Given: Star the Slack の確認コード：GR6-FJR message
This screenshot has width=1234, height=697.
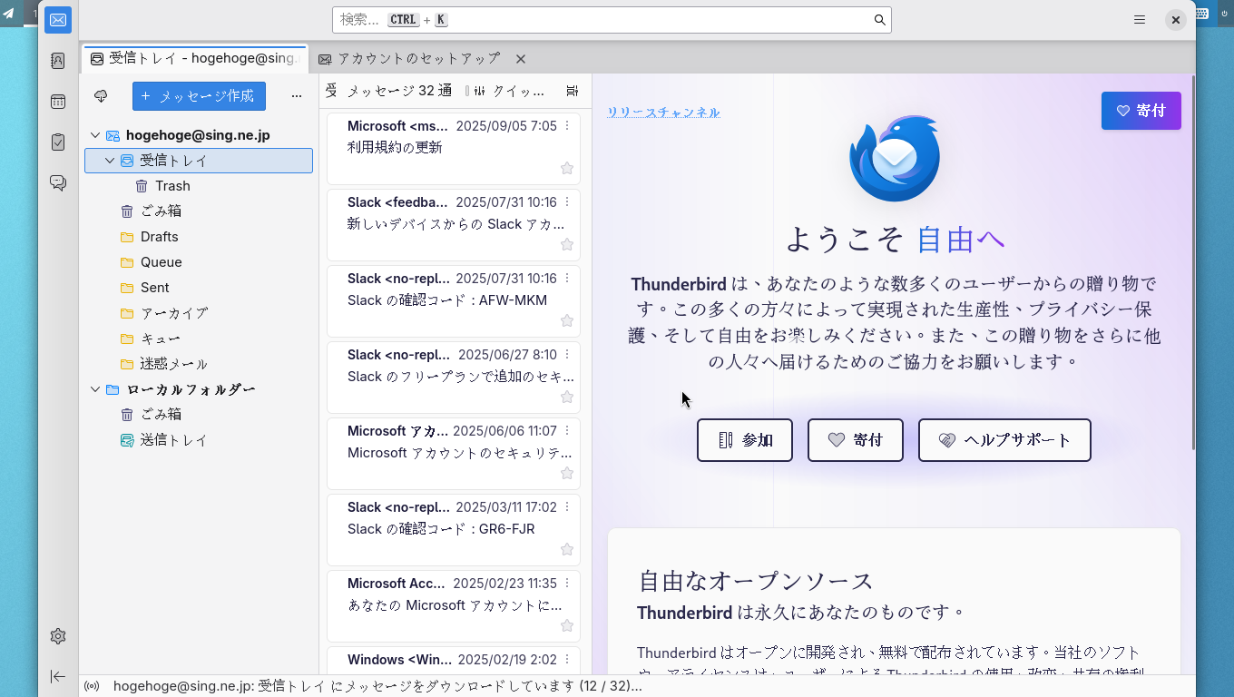Looking at the screenshot, I should coord(567,549).
